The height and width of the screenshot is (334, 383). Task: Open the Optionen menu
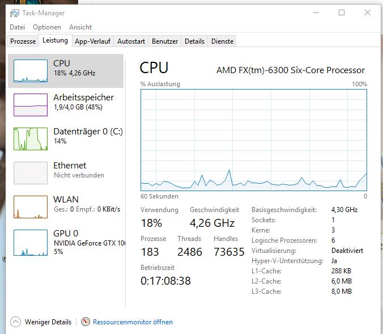[x=47, y=27]
